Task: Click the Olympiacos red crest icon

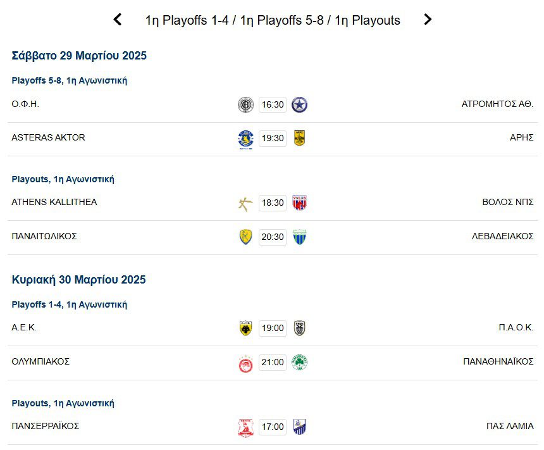Action: (x=245, y=363)
